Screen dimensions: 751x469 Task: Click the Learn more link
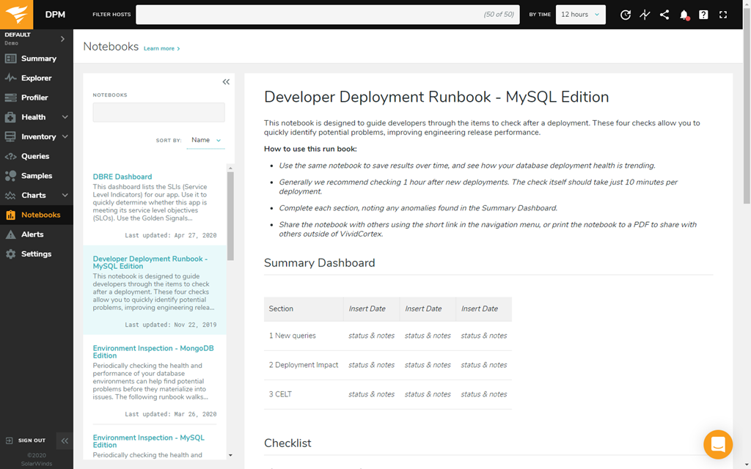pos(161,48)
